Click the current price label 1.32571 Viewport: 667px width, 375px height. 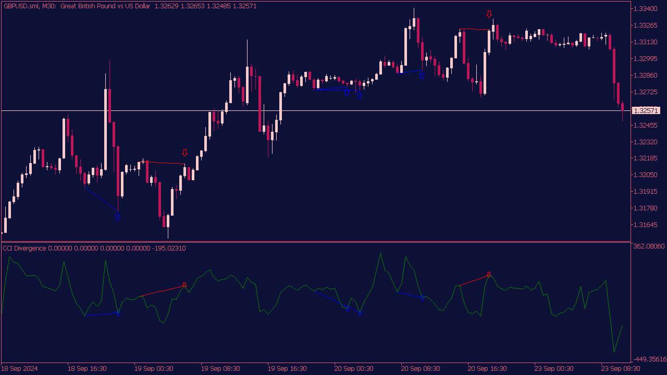coord(646,110)
